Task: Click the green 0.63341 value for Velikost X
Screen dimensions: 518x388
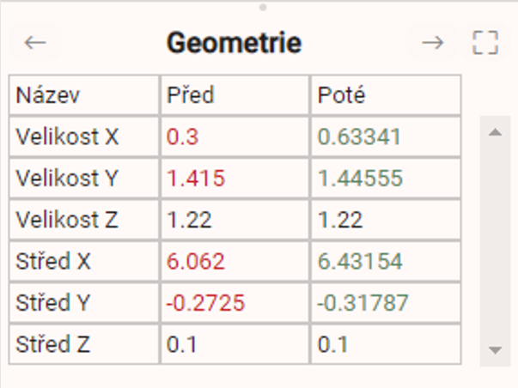Action: (360, 136)
